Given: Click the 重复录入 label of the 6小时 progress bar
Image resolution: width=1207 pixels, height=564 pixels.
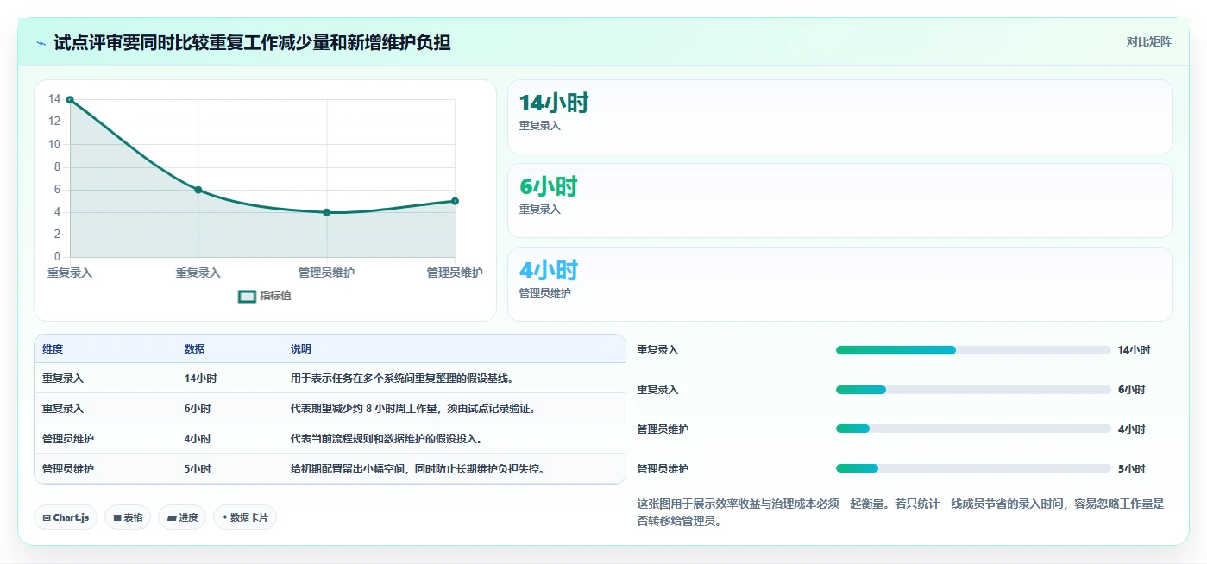Looking at the screenshot, I should click(x=657, y=390).
